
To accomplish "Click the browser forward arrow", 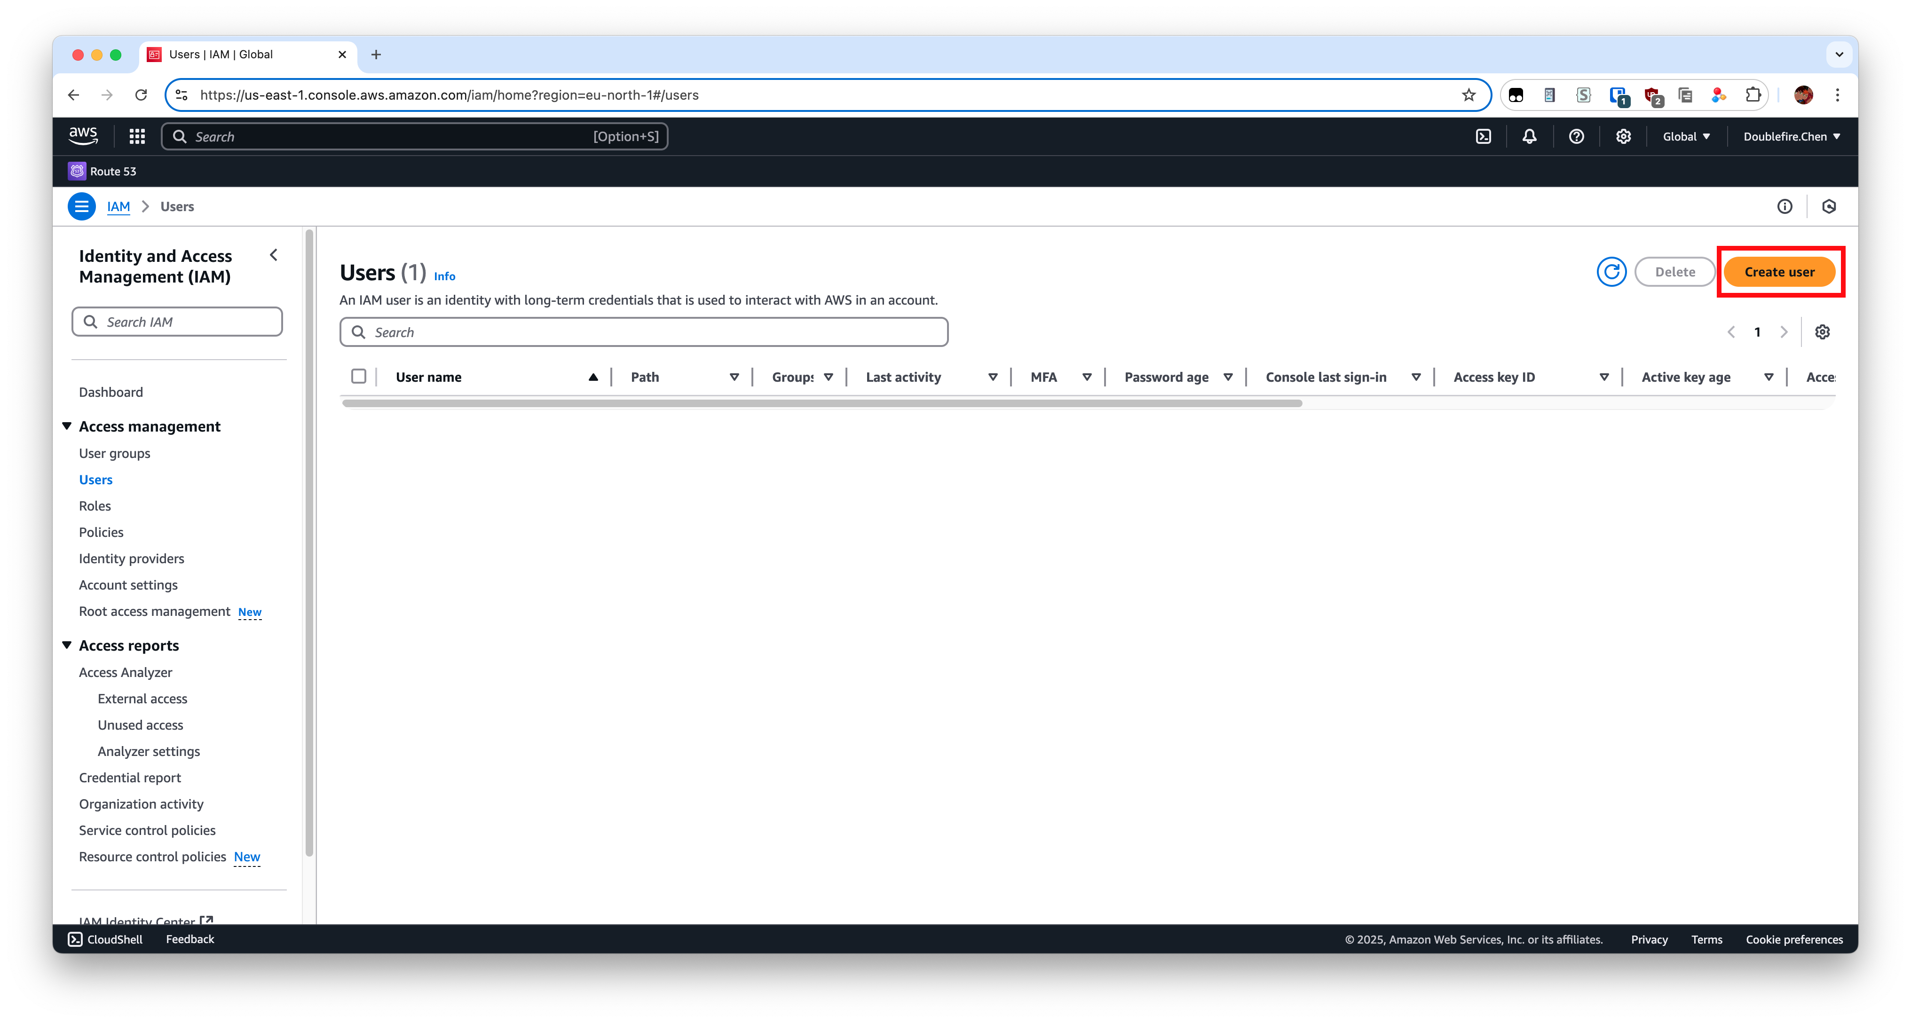I will pos(107,95).
